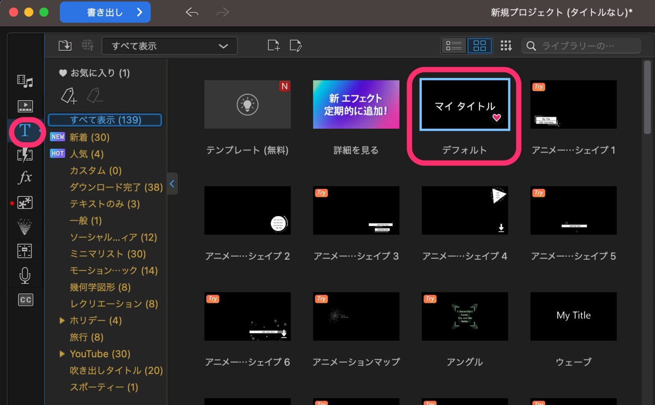Open the Transitions panel
655x405 pixels.
click(26, 155)
